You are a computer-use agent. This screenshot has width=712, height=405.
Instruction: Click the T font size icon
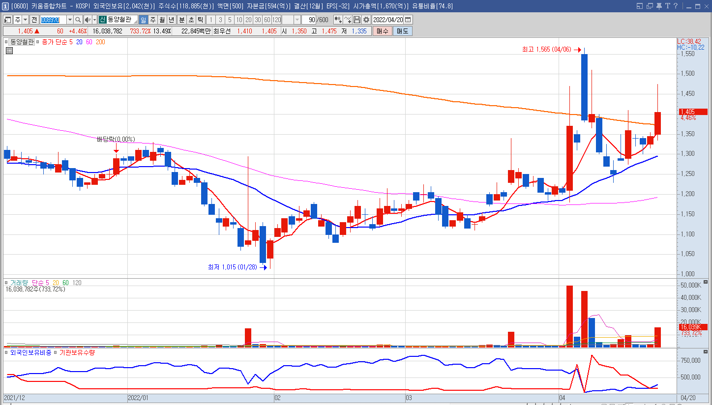tap(668, 6)
